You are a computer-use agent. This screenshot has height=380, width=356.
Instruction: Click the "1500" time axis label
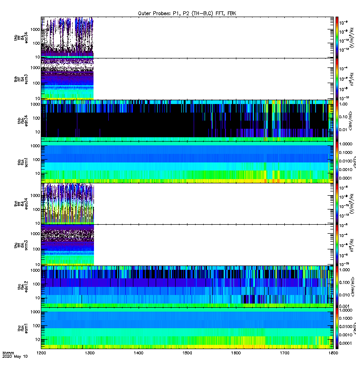point(187,353)
